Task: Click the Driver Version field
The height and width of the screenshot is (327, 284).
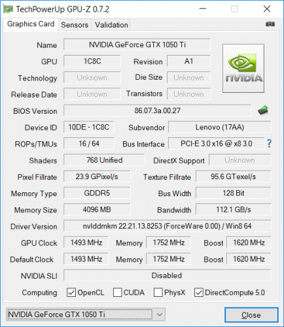Action: 167,226
